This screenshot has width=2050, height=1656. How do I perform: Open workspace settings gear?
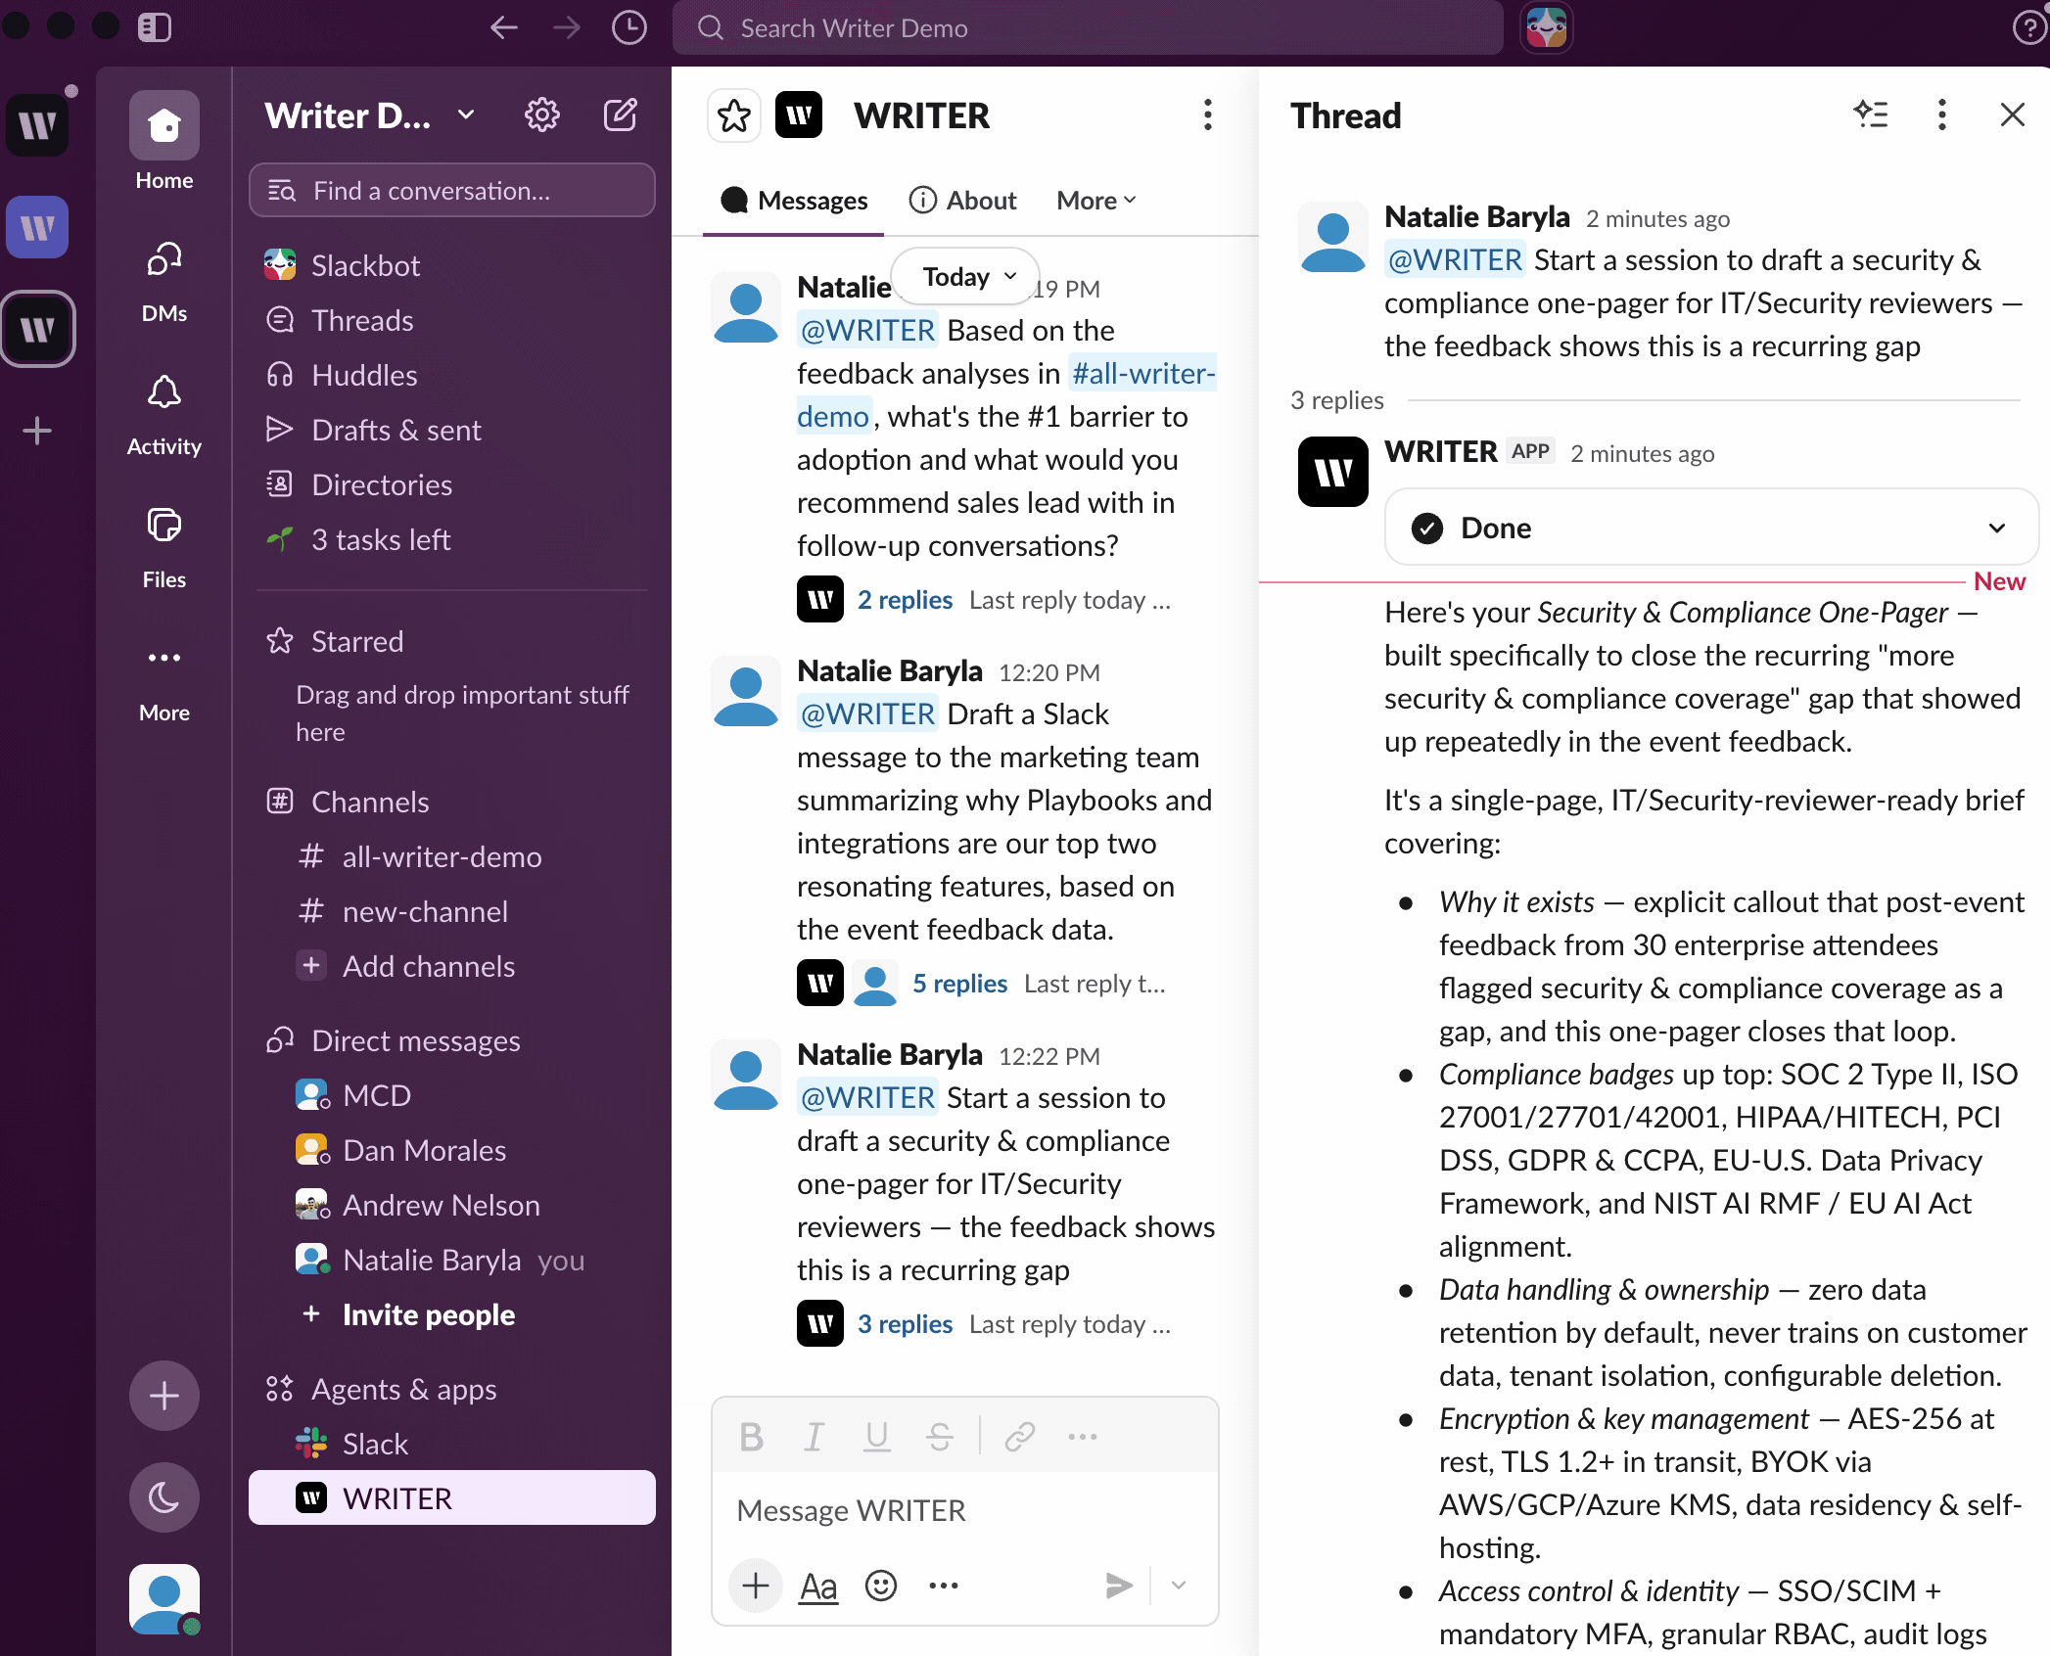point(541,115)
